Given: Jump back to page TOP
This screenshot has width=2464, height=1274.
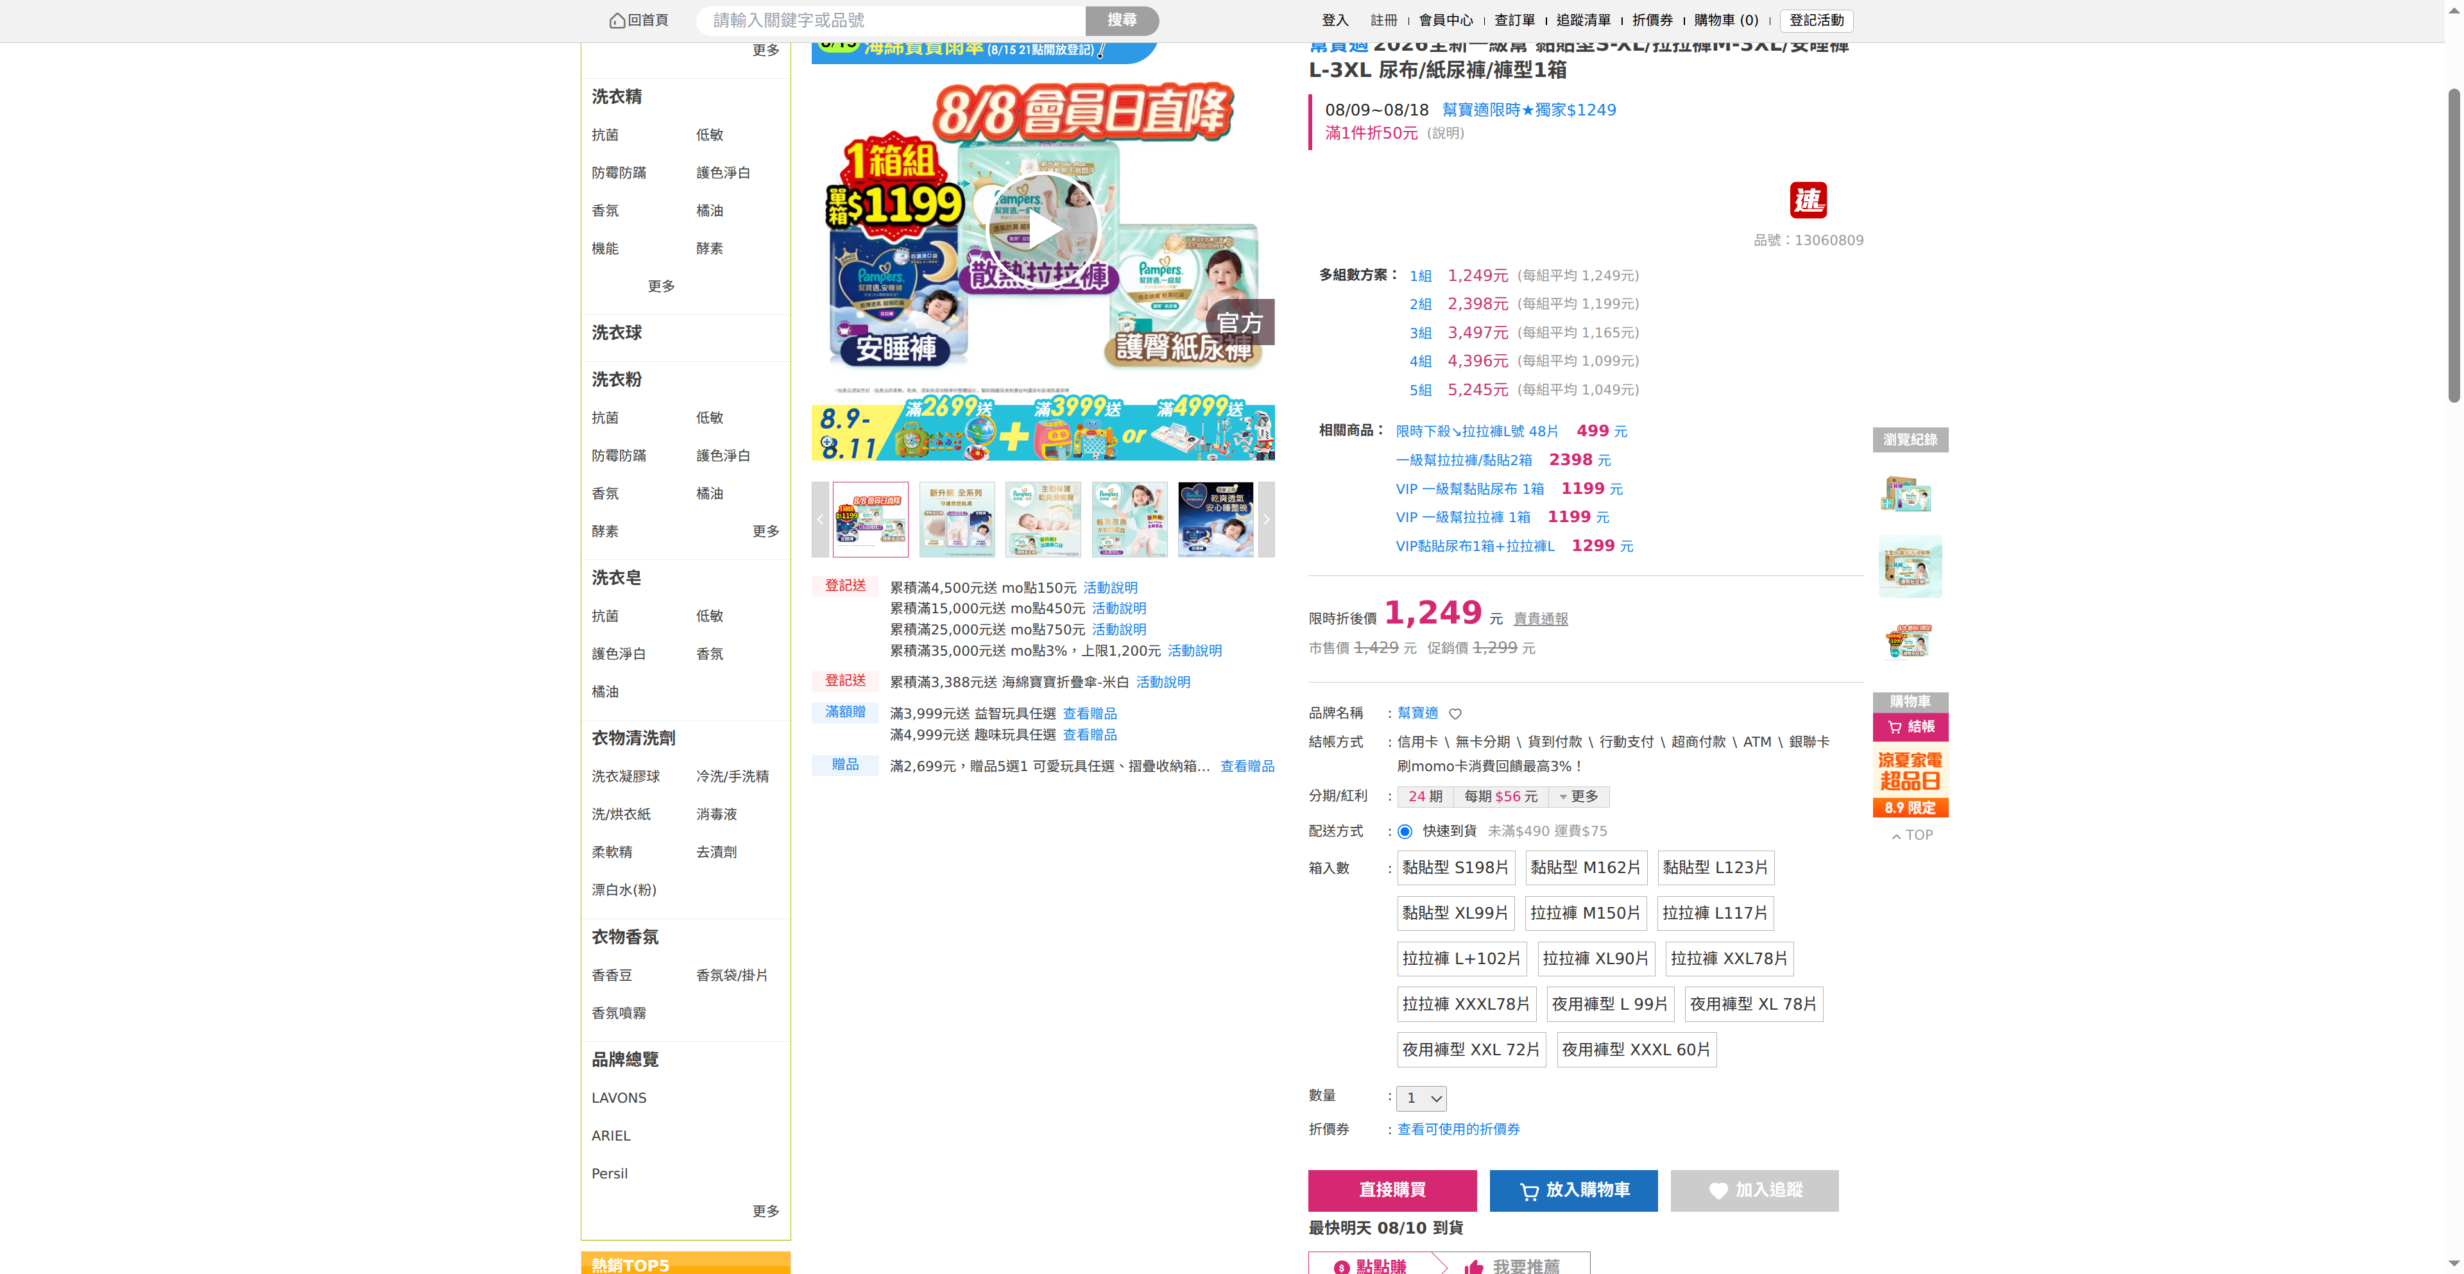Looking at the screenshot, I should click(1911, 835).
